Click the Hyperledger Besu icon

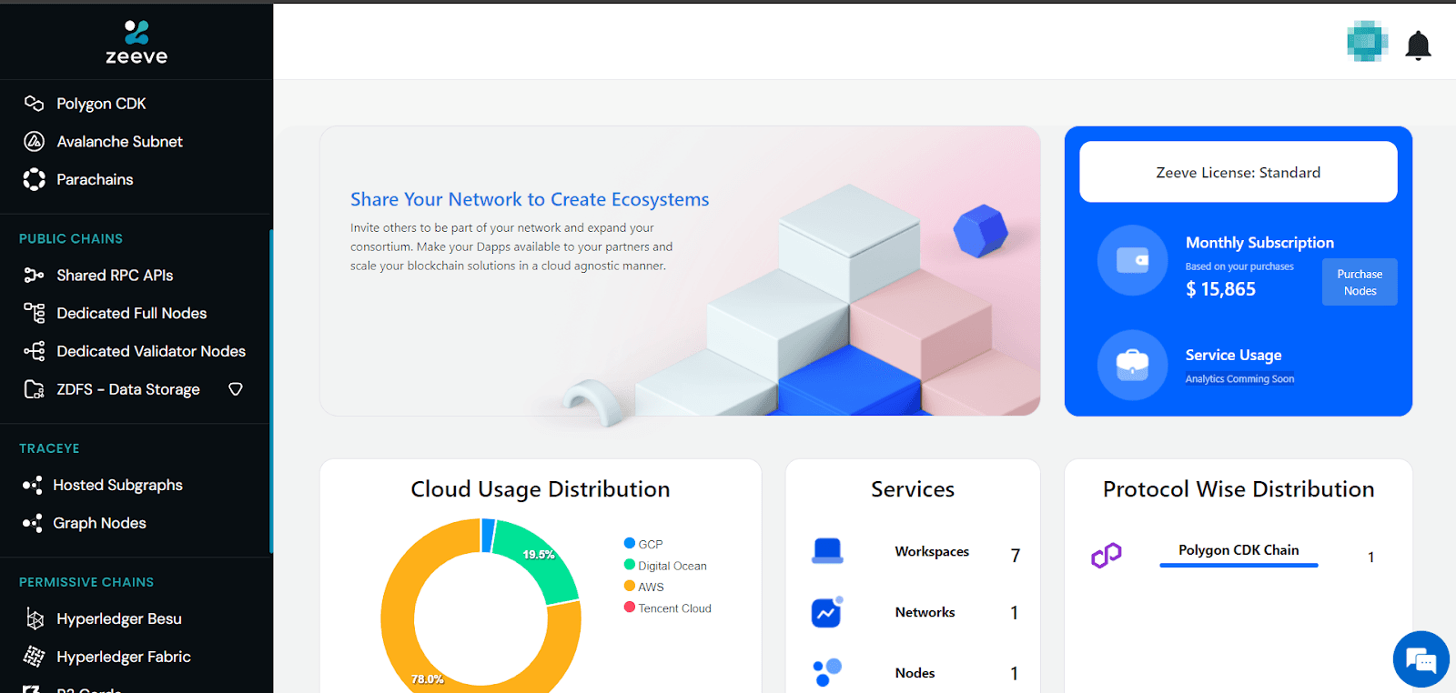(x=35, y=619)
